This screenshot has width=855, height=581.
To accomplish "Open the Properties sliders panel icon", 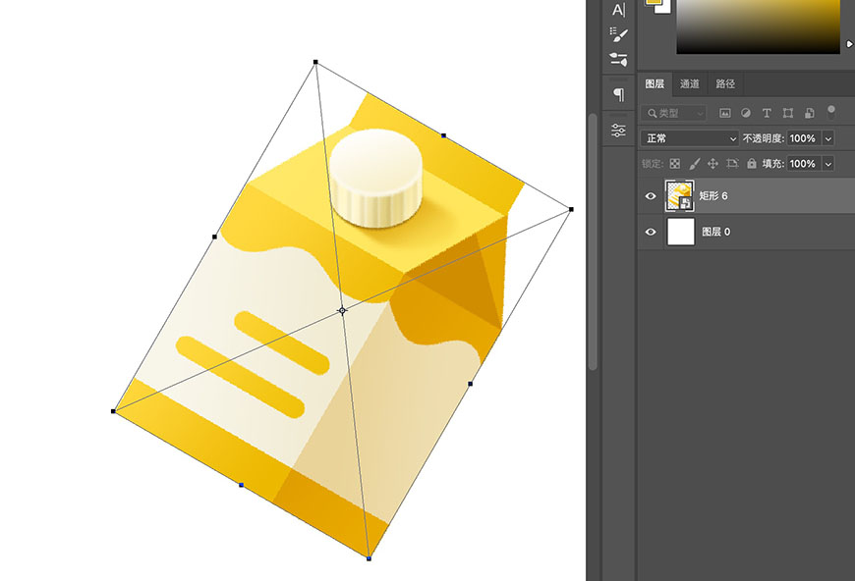I will 618,131.
